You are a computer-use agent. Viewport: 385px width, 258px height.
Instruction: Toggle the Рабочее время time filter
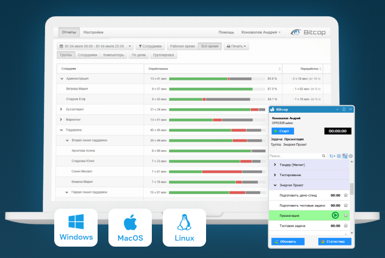tap(182, 47)
